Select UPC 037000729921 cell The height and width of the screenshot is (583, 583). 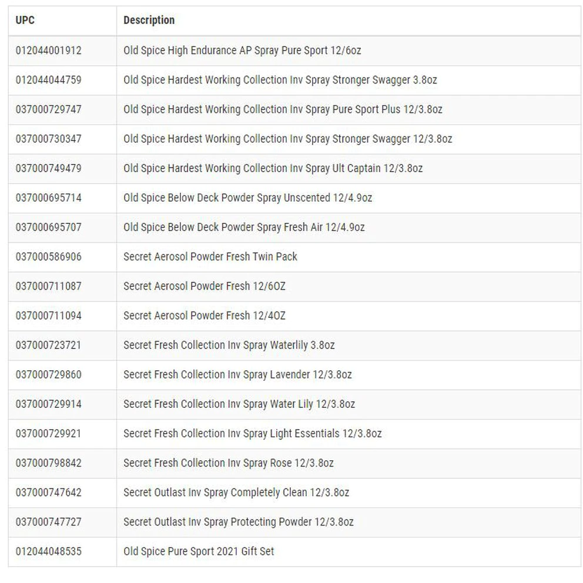coord(48,433)
